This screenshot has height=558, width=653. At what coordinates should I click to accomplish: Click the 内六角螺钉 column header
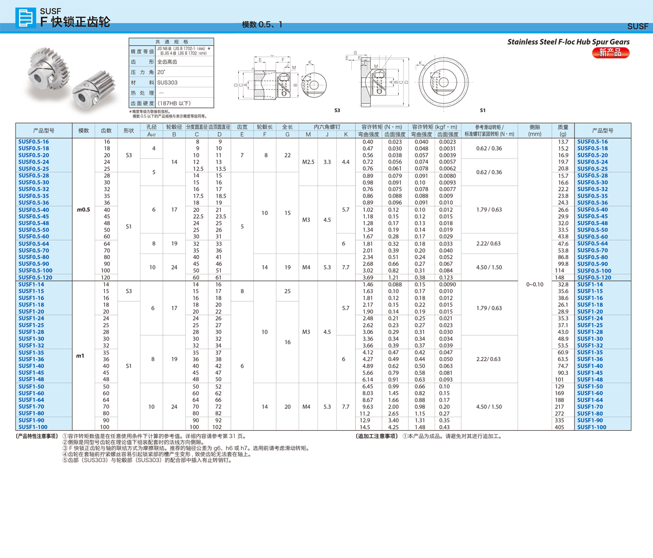327,127
